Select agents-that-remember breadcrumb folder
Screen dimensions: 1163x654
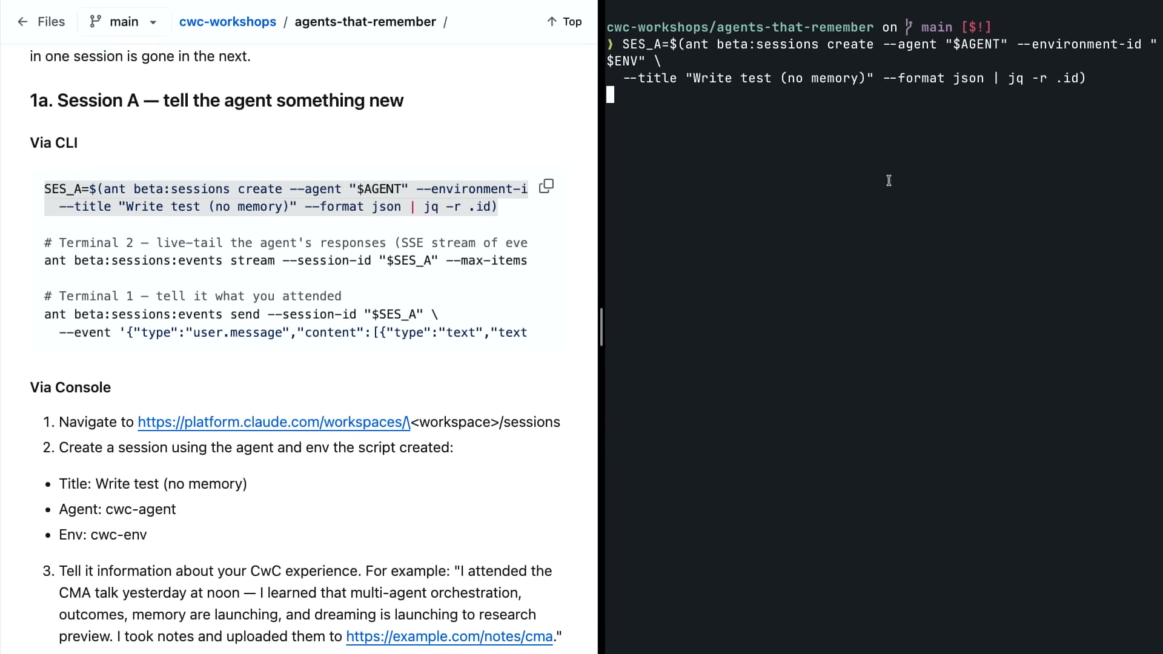[365, 22]
